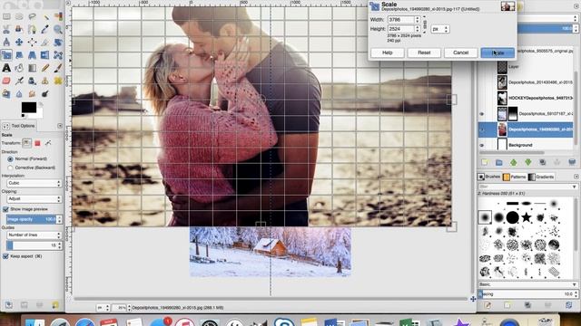Hide the Background layer eye
This screenshot has width=581, height=326.
(482, 145)
